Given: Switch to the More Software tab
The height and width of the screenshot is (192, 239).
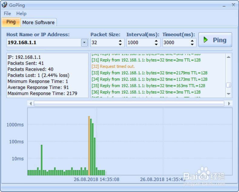Looking at the screenshot, I should pyautogui.click(x=38, y=22).
